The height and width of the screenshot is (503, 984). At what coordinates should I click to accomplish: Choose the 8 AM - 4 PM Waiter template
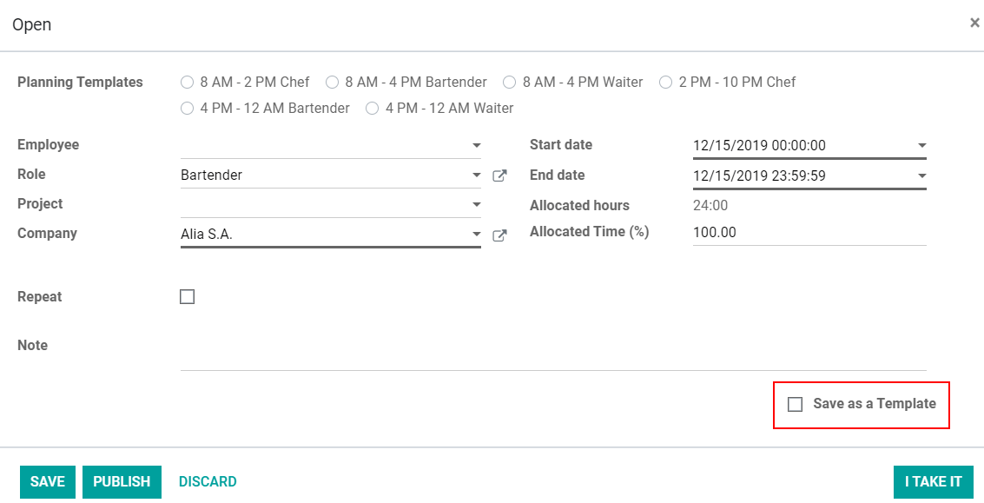(x=509, y=83)
